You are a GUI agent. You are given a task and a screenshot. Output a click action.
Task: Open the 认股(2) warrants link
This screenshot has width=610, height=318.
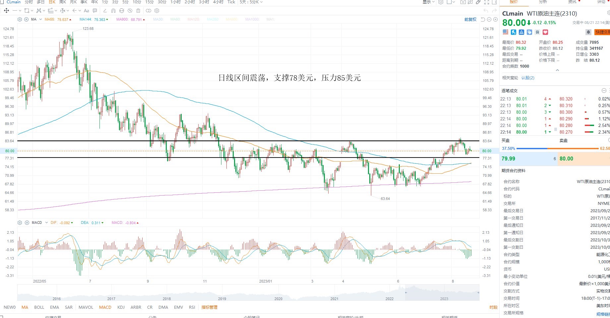tap(528, 78)
